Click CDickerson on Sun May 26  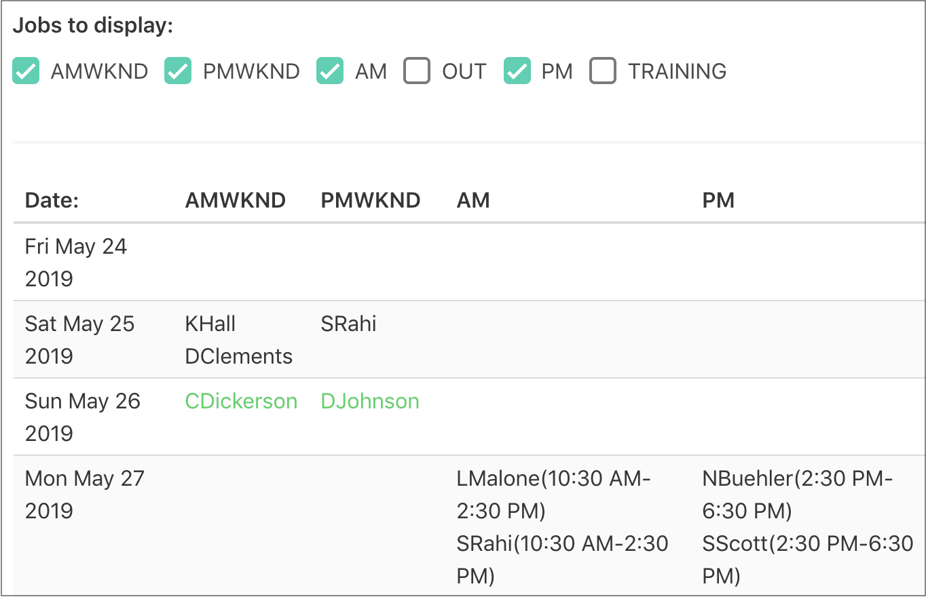[241, 401]
